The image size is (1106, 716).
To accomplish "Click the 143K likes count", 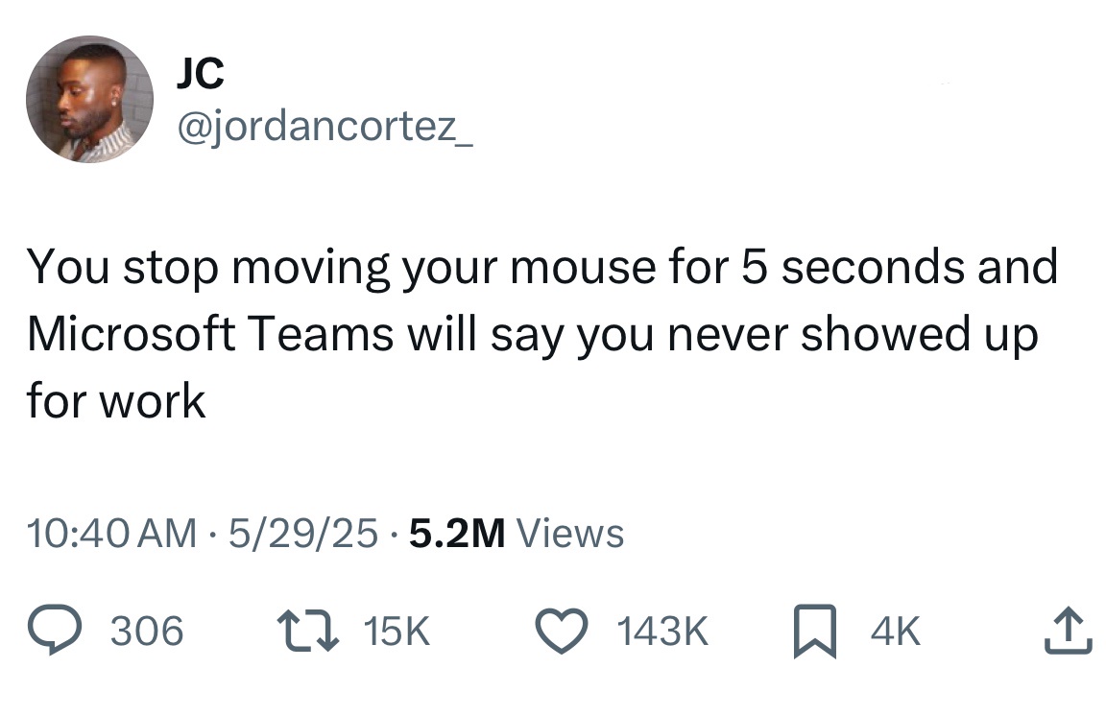I will [x=664, y=632].
